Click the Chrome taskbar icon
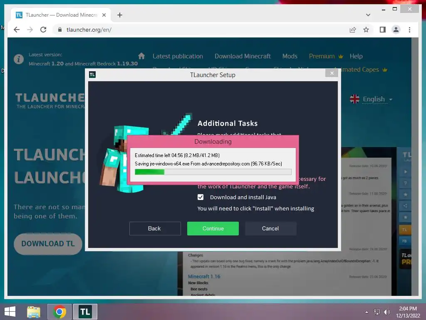Image resolution: width=426 pixels, height=320 pixels. pos(59,312)
